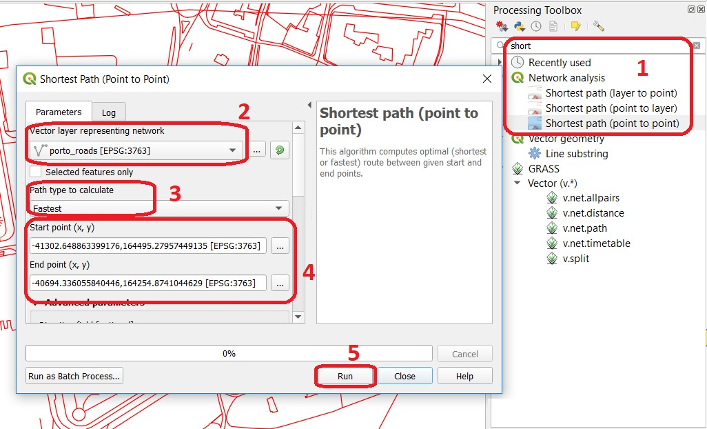
Task: Enable Selected features only checkbox
Action: point(35,172)
